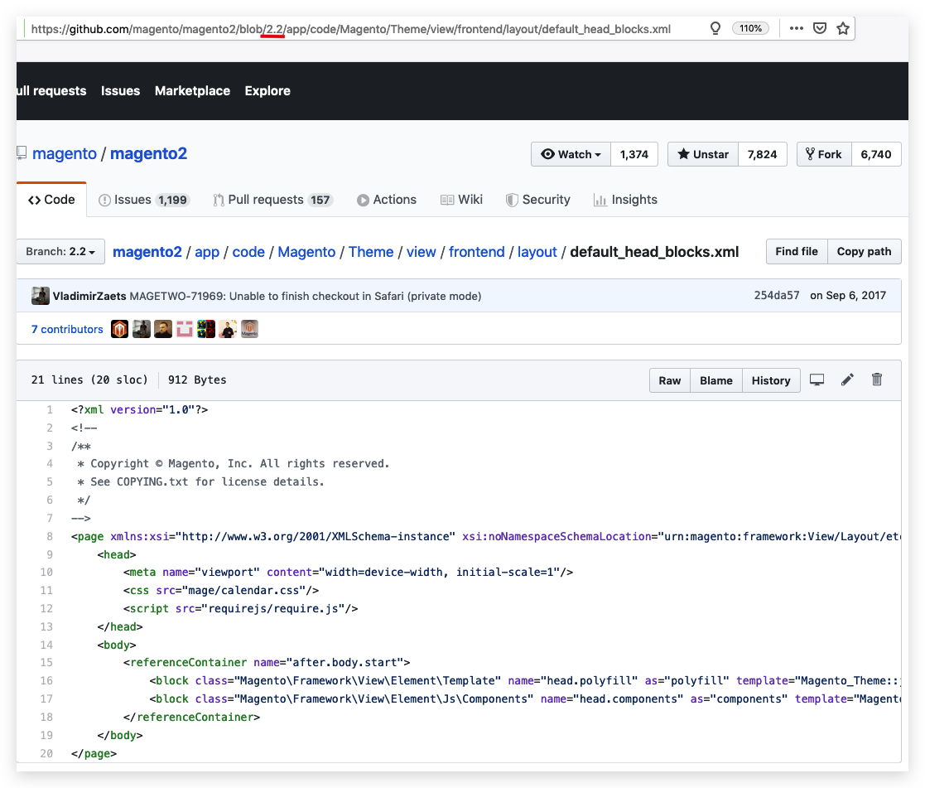Navigate to app breadcrumb folder
The image size is (925, 788).
tap(207, 252)
